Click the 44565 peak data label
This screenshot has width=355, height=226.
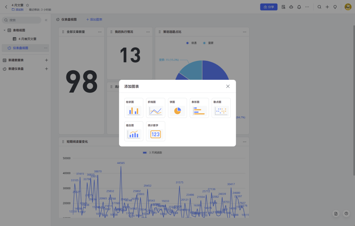tap(121, 163)
